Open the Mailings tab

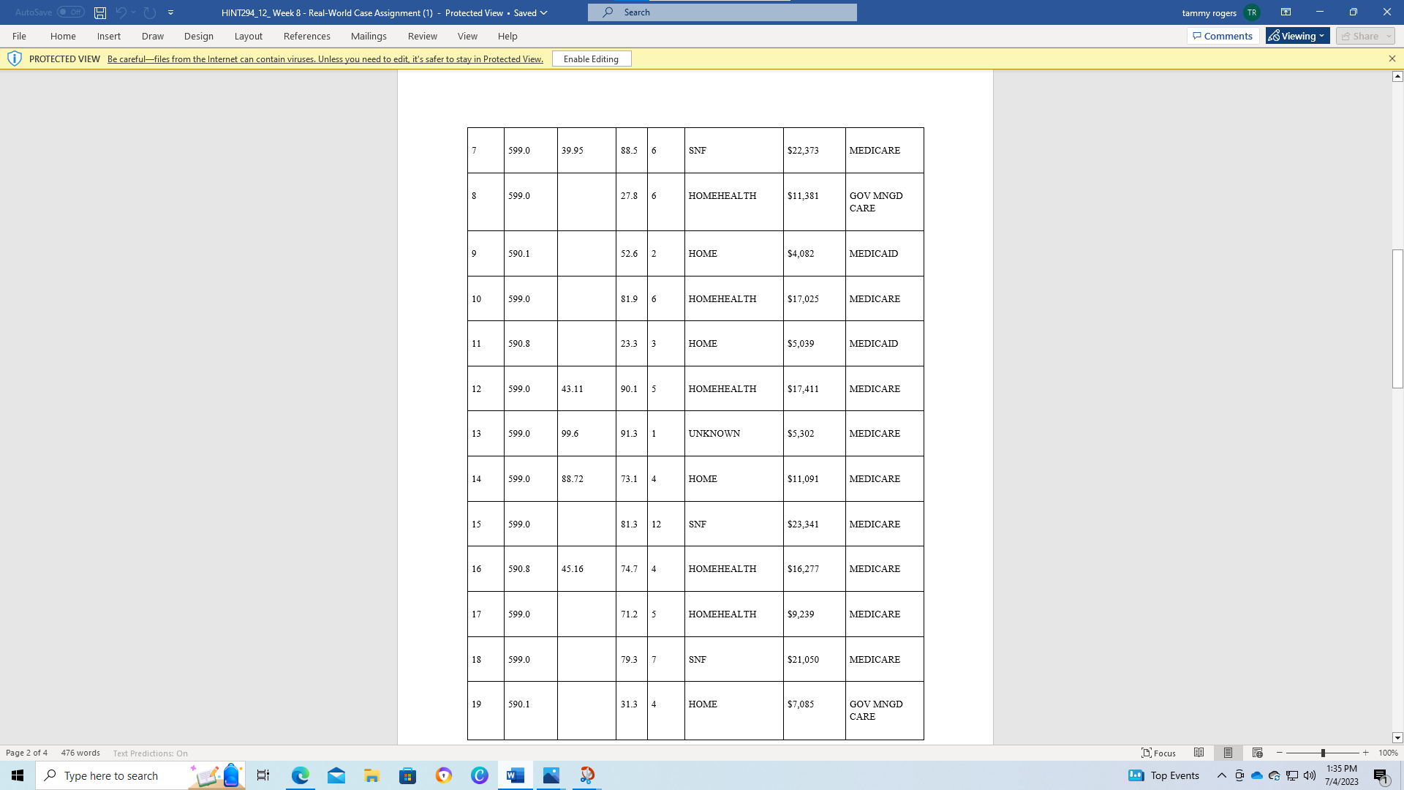point(369,36)
